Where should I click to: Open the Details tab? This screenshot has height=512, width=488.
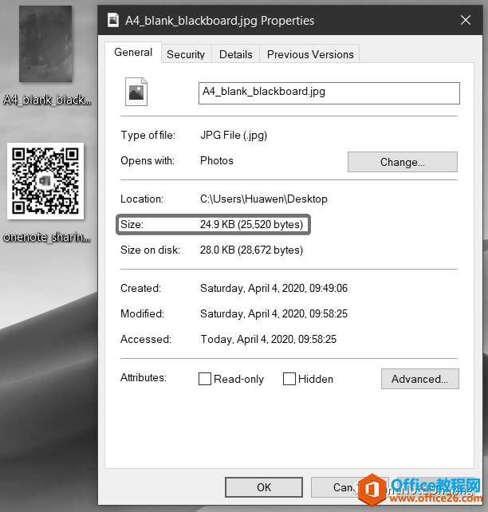click(236, 54)
